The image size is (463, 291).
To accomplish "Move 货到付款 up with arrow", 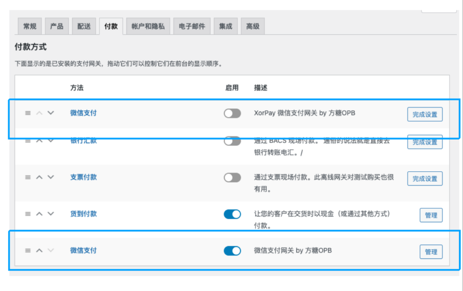I will pyautogui.click(x=39, y=214).
